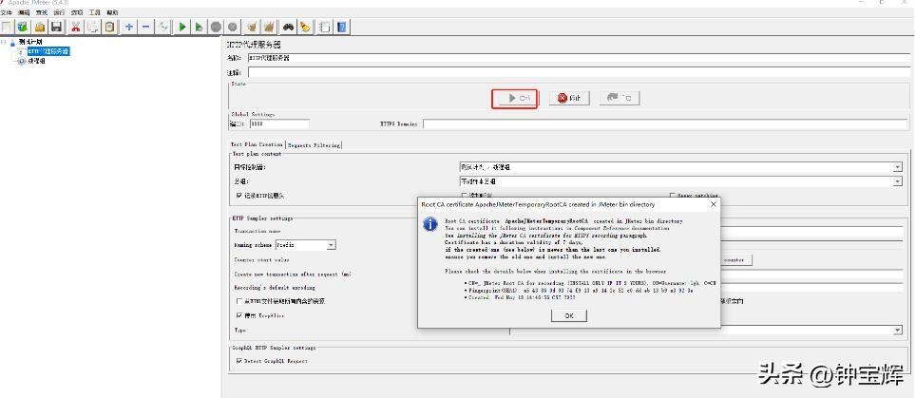Click OK in the Root CA dialog
Screen dimensions: 916x398
(569, 315)
